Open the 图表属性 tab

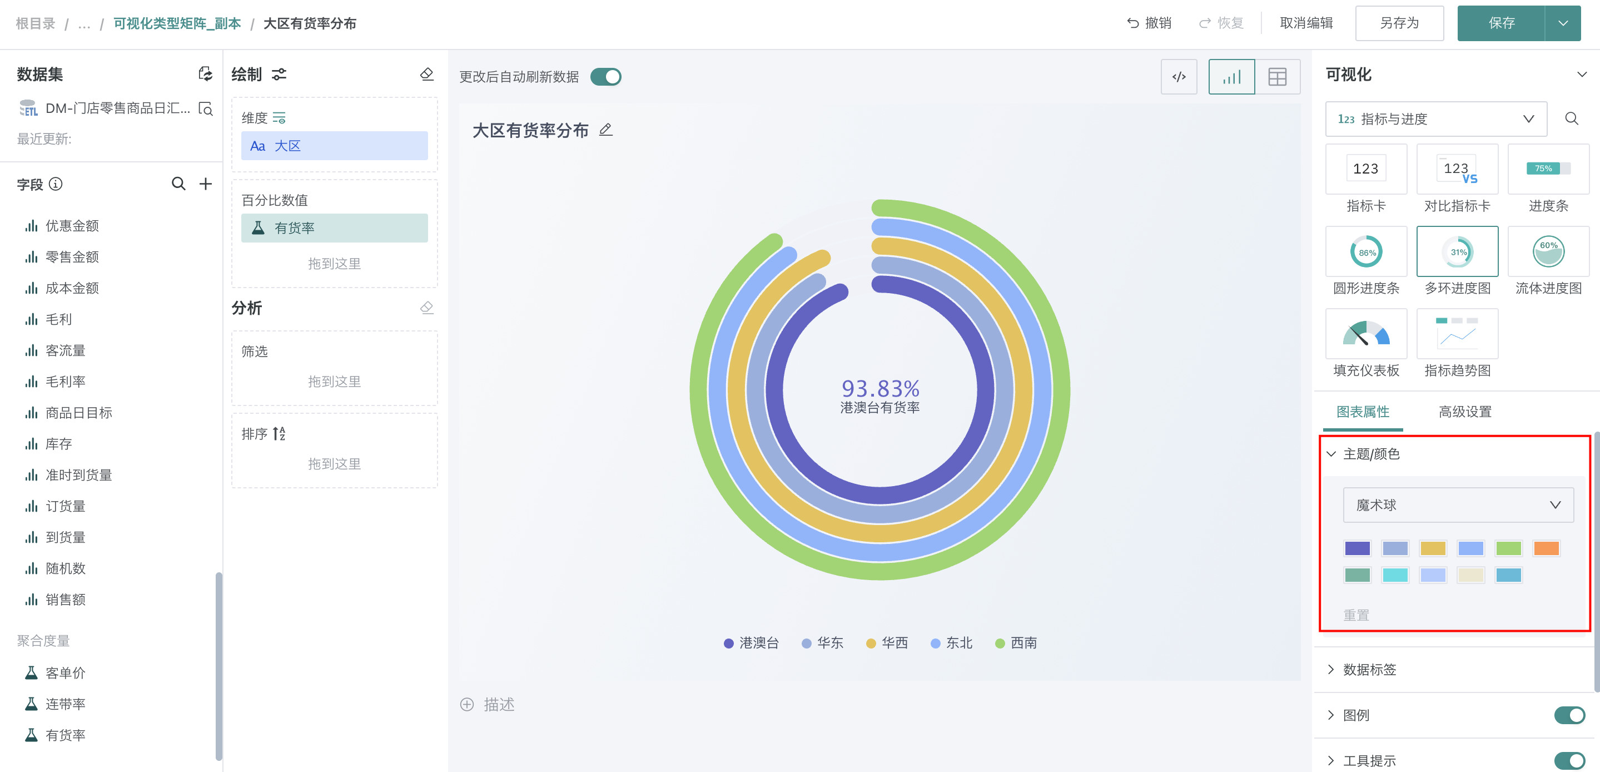click(x=1363, y=412)
